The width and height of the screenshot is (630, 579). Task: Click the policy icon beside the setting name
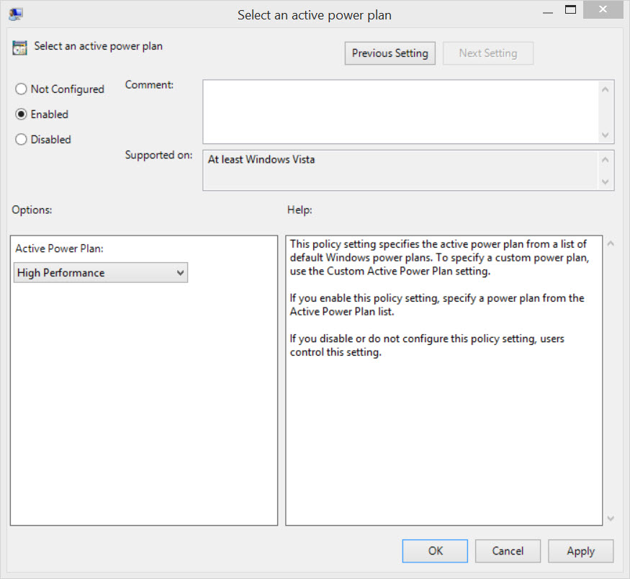(19, 48)
